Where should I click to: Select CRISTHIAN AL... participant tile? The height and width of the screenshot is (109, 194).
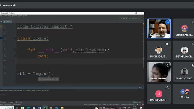(183, 28)
